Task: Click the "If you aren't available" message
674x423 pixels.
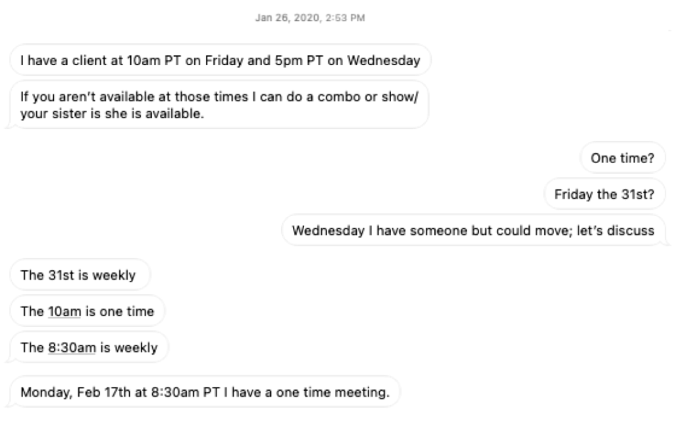Action: coord(220,105)
